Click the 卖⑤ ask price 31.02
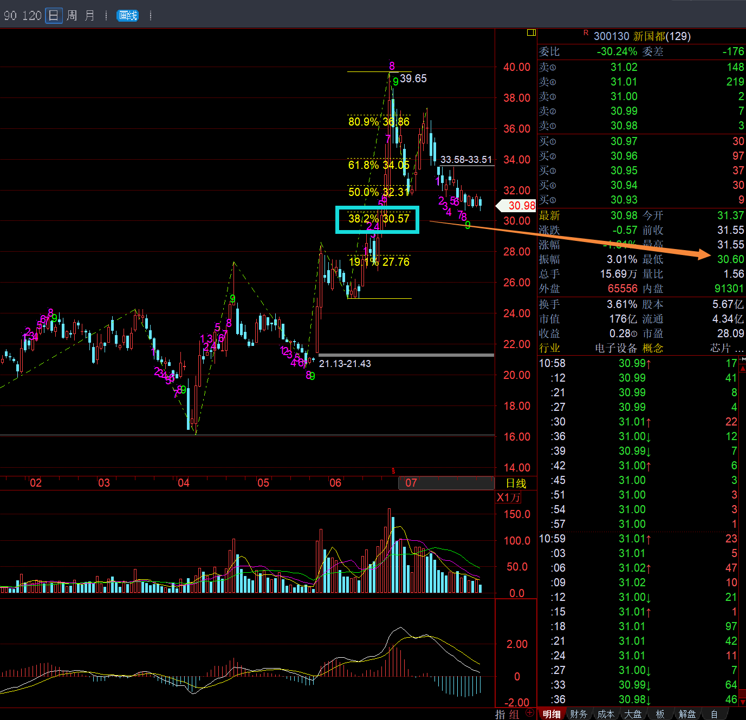The height and width of the screenshot is (720, 746). point(624,67)
